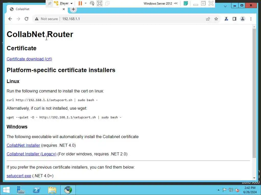Enter full screen mode in VMware

coord(100,3)
